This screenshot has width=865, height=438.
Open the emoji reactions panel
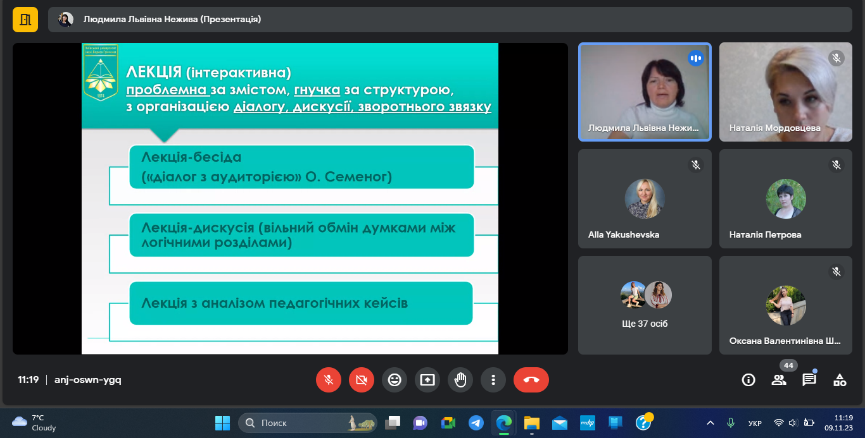(x=395, y=380)
